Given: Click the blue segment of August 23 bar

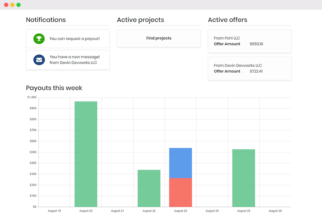Looking at the screenshot, I should (181, 163).
